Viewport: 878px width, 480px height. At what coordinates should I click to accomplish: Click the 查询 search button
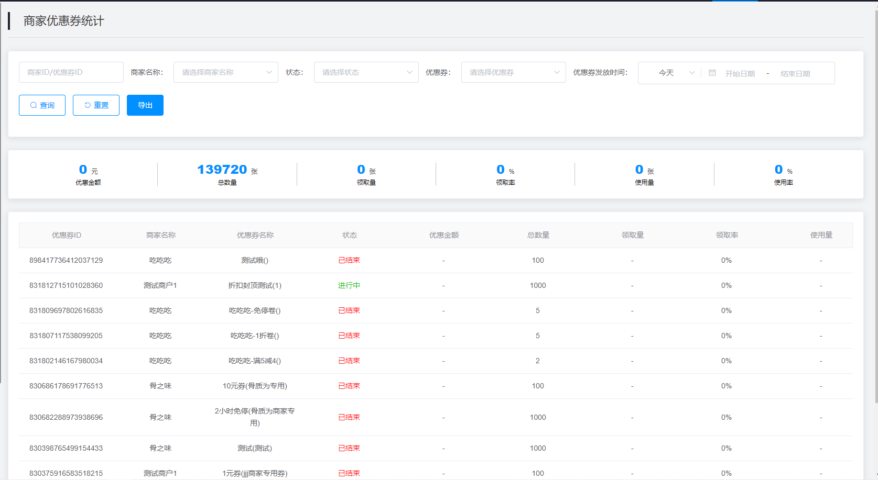coord(42,105)
